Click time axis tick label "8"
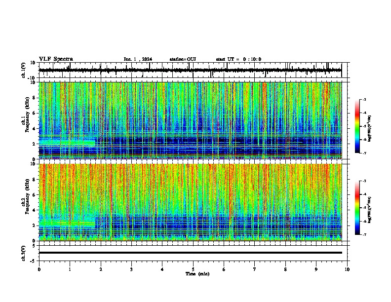Viewport: 391px width, 302px height. pos(285,269)
